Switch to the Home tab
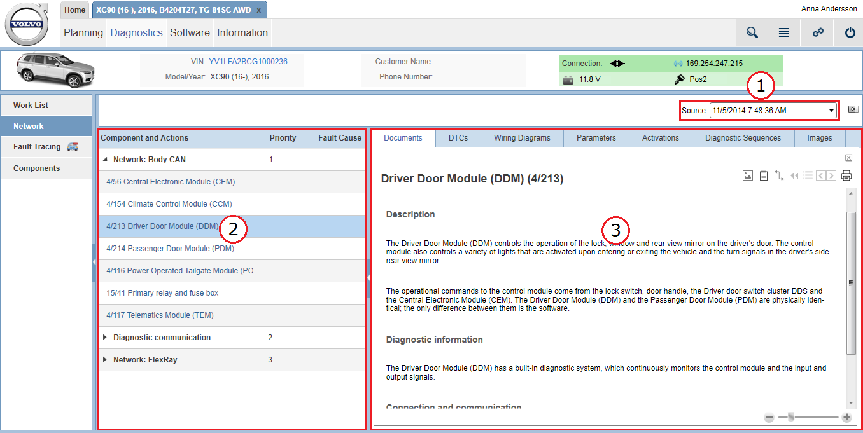Image resolution: width=863 pixels, height=433 pixels. (x=75, y=10)
